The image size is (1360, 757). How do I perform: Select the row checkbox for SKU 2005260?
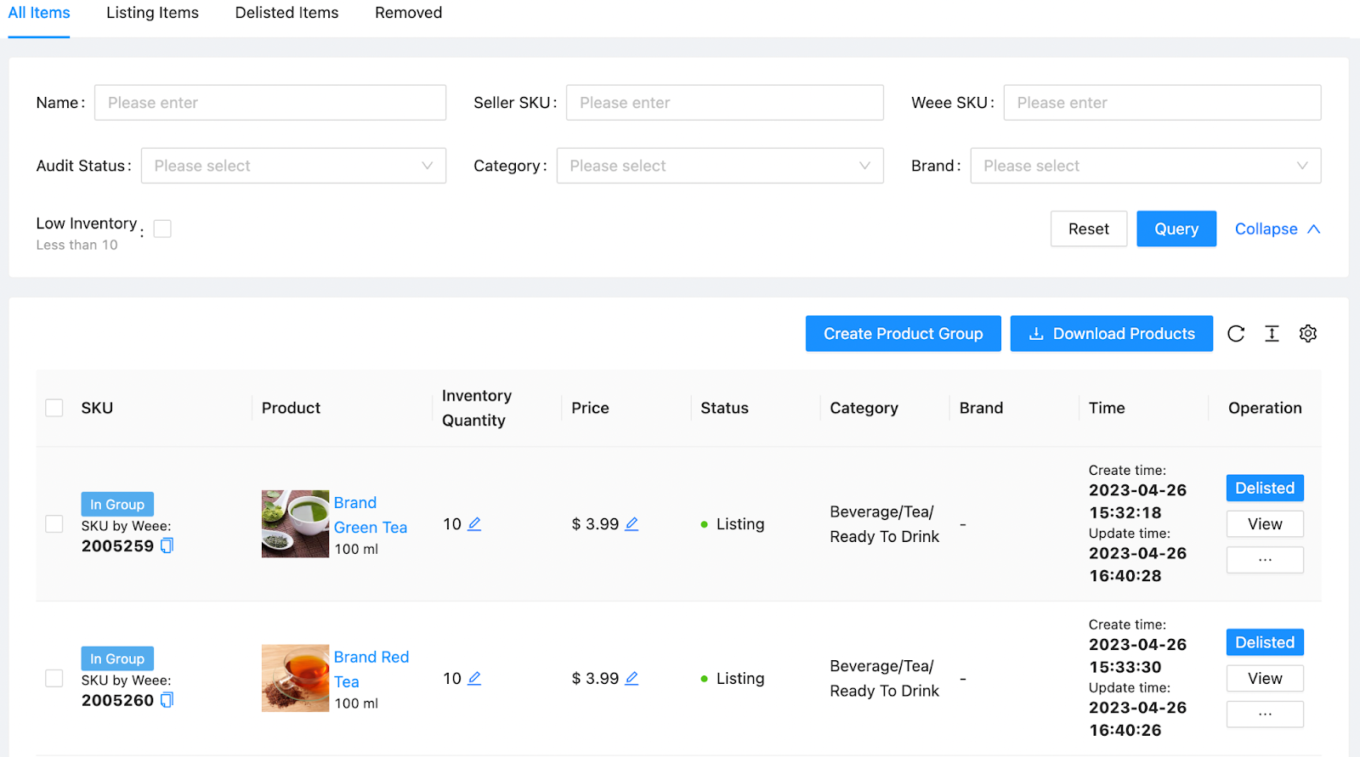[54, 678]
